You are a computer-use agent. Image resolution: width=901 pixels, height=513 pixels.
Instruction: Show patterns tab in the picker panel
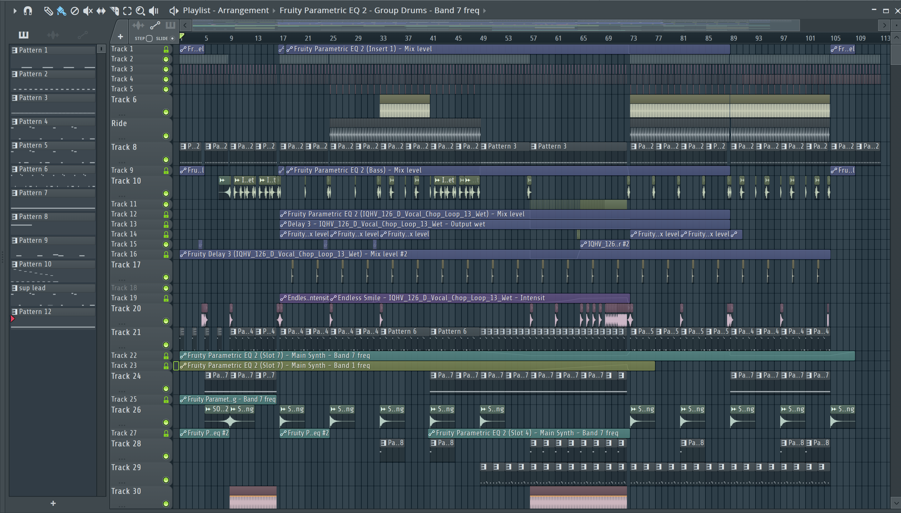[x=23, y=34]
